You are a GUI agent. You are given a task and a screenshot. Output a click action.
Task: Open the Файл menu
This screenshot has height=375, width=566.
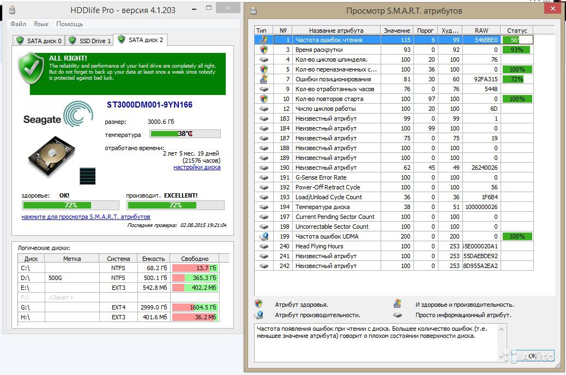point(18,24)
